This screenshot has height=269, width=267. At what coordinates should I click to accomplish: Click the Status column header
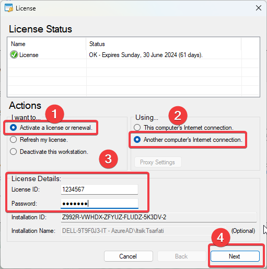164,44
